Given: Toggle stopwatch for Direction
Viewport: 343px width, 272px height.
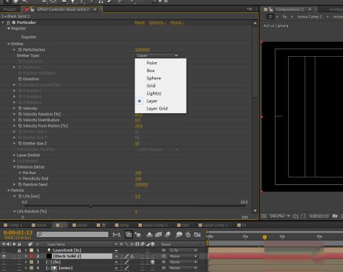Looking at the screenshot, I should [20, 79].
